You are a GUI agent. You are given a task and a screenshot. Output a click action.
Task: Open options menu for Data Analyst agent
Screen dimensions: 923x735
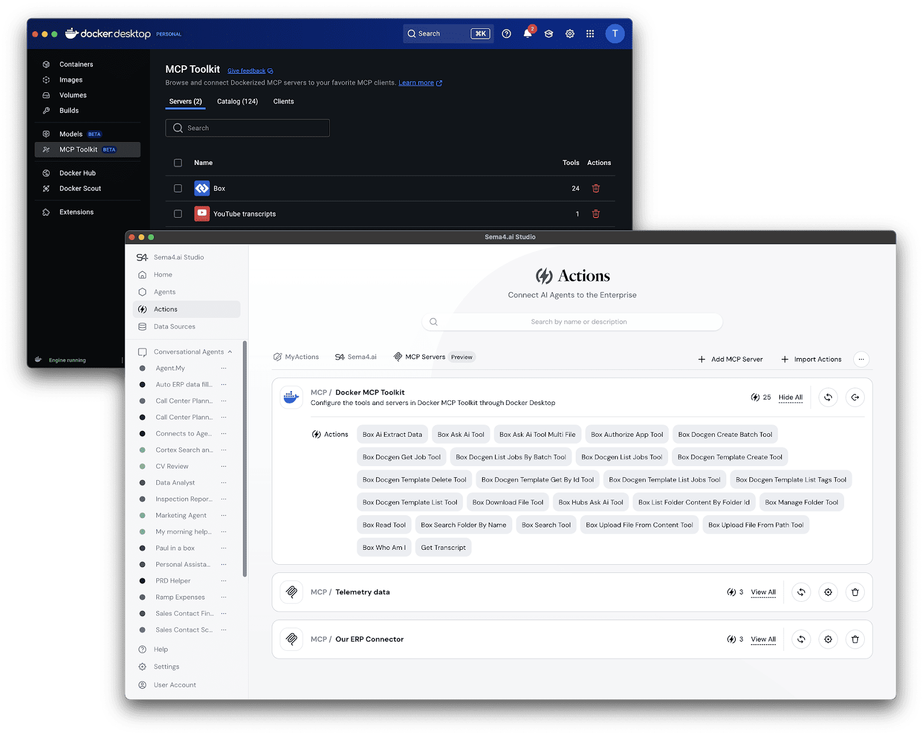224,483
